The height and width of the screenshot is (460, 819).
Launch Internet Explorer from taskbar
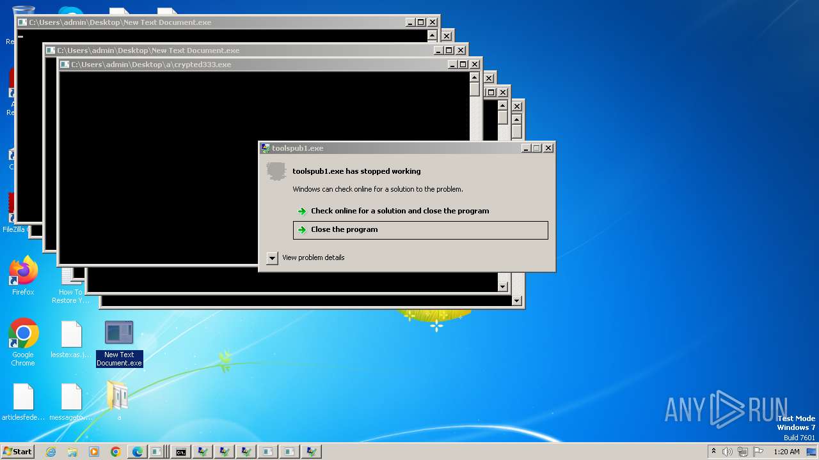[51, 452]
